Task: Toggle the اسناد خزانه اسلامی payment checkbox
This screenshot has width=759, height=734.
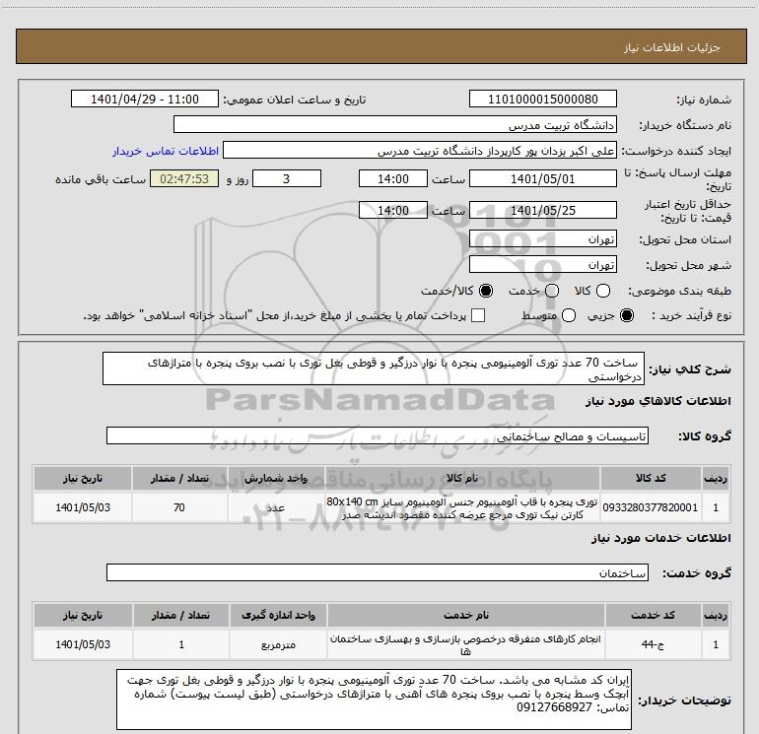Action: 478,315
